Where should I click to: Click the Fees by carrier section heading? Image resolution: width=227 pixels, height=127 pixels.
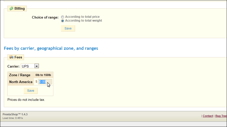51,48
